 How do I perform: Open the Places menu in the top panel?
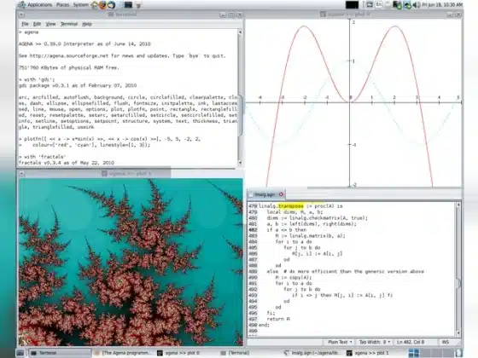(x=62, y=5)
